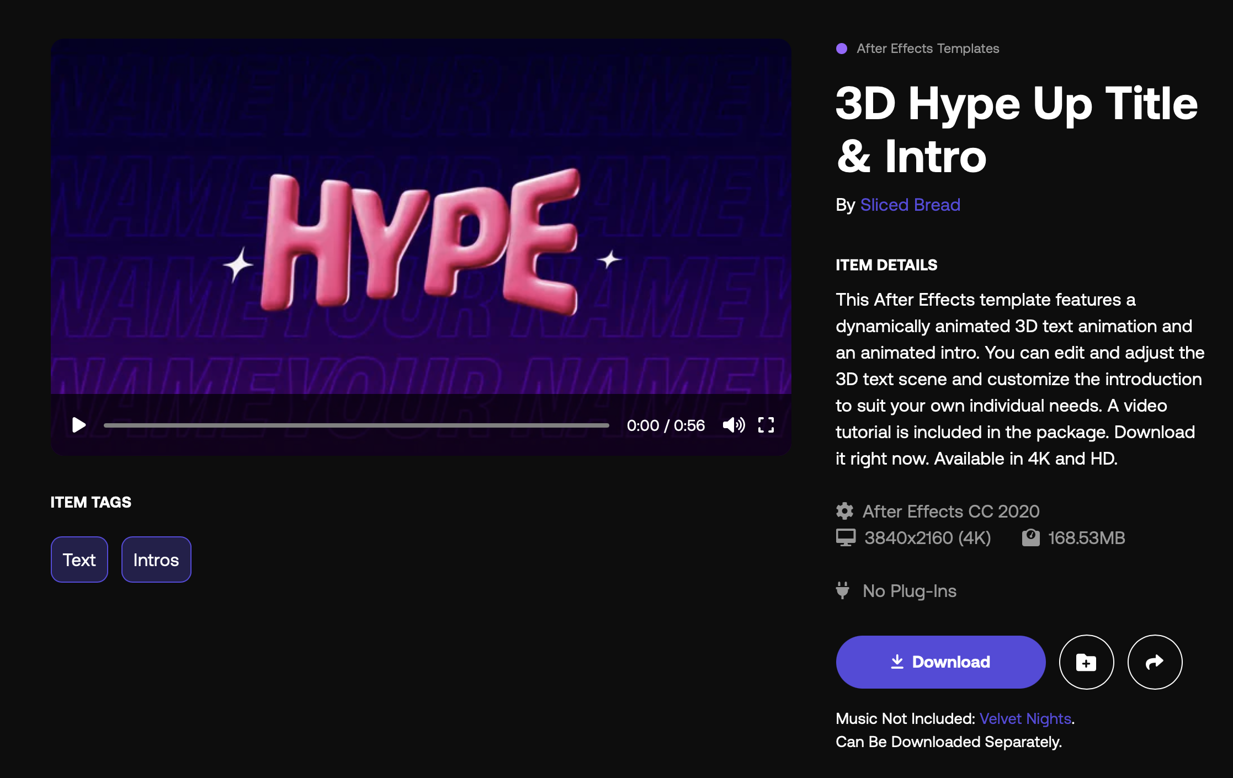Share this template with the arrow icon
This screenshot has width=1233, height=778.
[x=1155, y=662]
